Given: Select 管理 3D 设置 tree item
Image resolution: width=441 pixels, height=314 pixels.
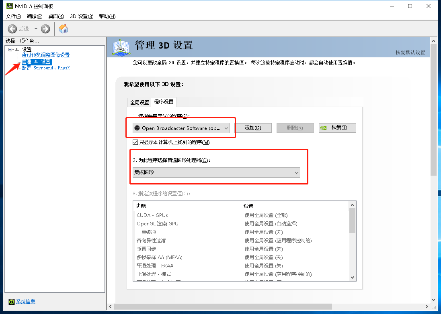Looking at the screenshot, I should [36, 61].
